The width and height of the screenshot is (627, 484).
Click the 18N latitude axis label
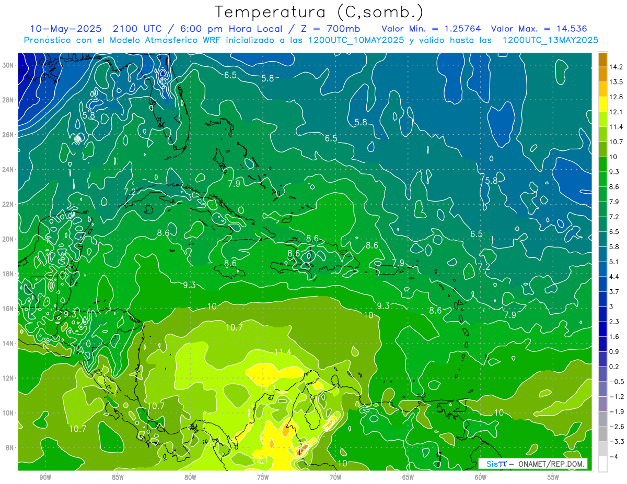click(x=9, y=274)
